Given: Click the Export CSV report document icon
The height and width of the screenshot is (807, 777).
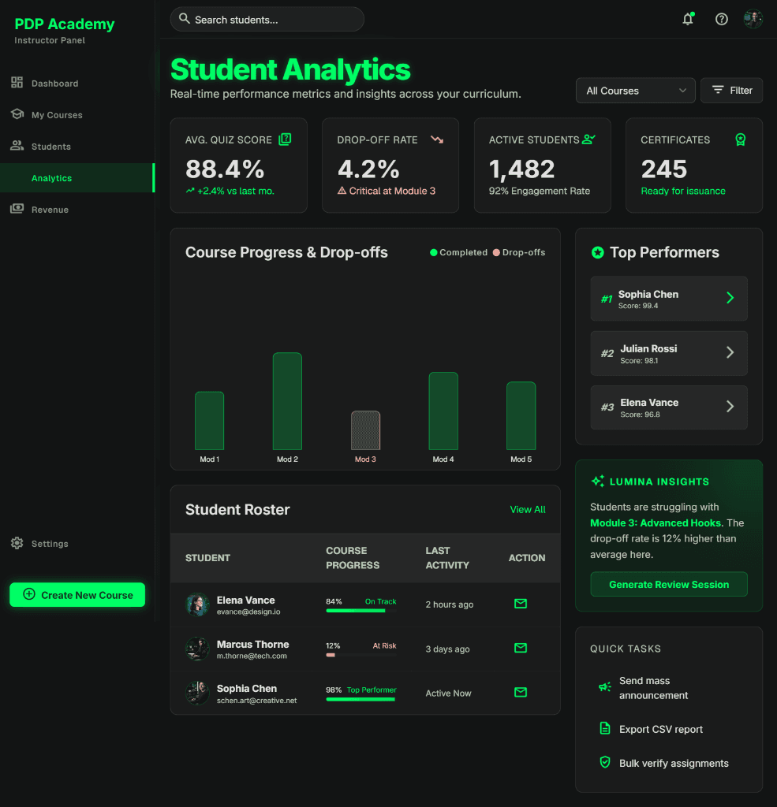Looking at the screenshot, I should (x=605, y=728).
